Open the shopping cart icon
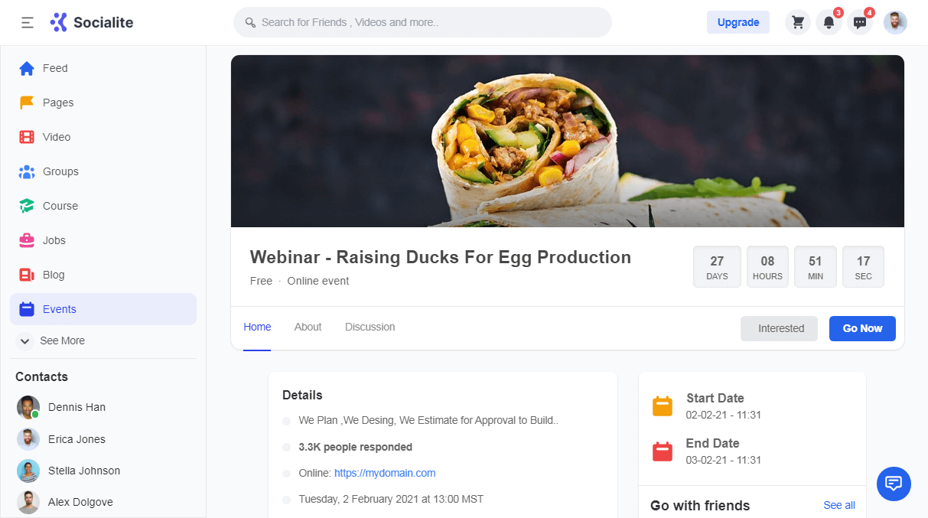This screenshot has height=518, width=928. pyautogui.click(x=798, y=23)
